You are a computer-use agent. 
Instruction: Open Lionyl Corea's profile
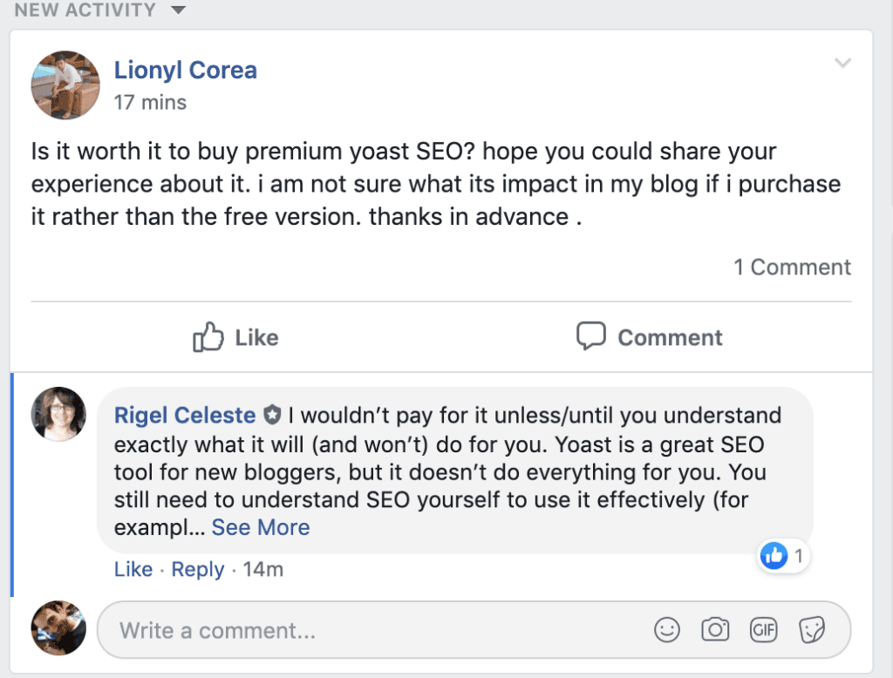coord(185,70)
